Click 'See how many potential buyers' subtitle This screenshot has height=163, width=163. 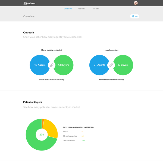[52, 107]
